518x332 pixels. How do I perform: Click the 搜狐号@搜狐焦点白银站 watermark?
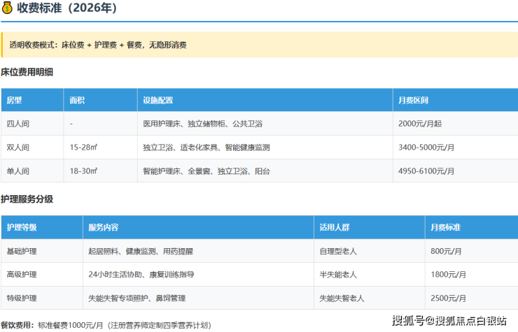coord(449,321)
